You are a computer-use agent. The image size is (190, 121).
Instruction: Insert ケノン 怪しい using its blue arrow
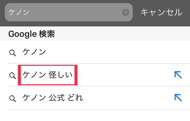pos(178,75)
